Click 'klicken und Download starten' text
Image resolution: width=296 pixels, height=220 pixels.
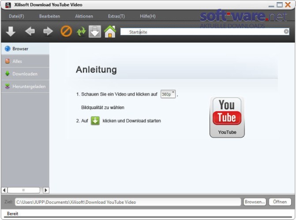[131, 121]
